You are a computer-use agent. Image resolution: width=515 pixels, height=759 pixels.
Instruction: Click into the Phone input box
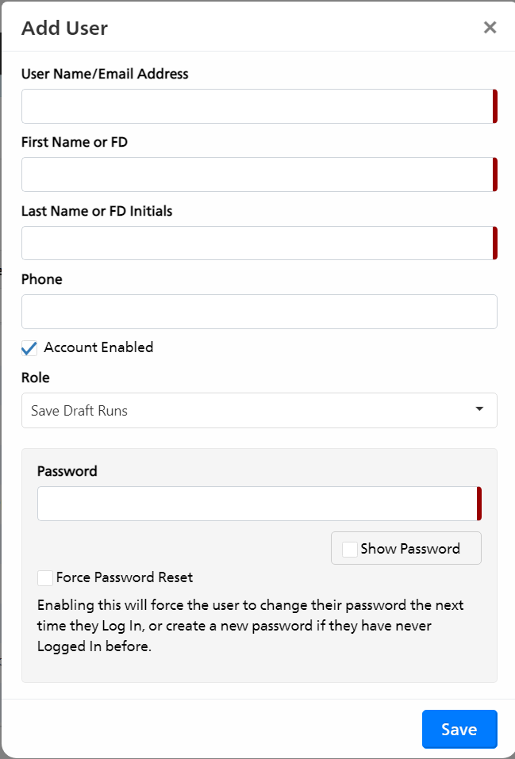click(259, 312)
